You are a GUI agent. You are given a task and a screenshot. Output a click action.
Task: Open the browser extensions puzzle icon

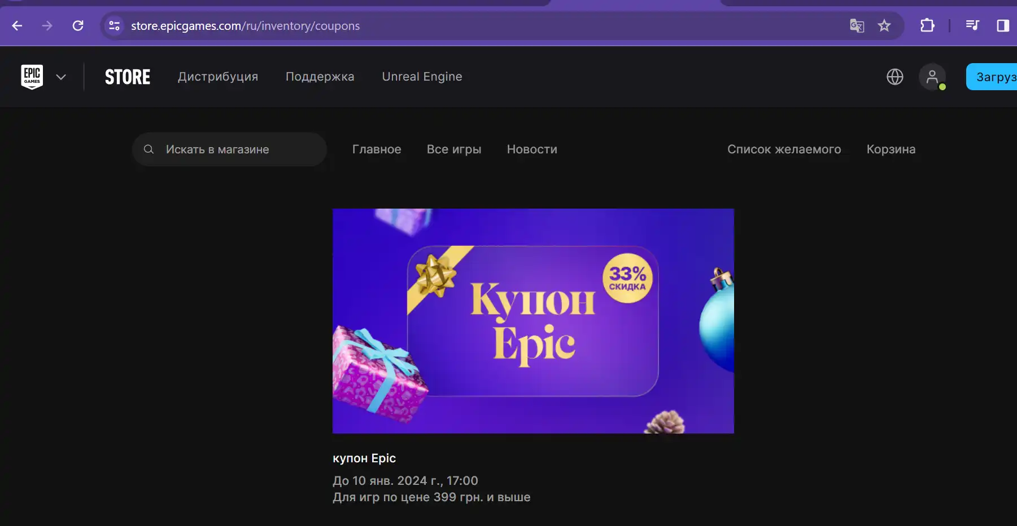927,25
